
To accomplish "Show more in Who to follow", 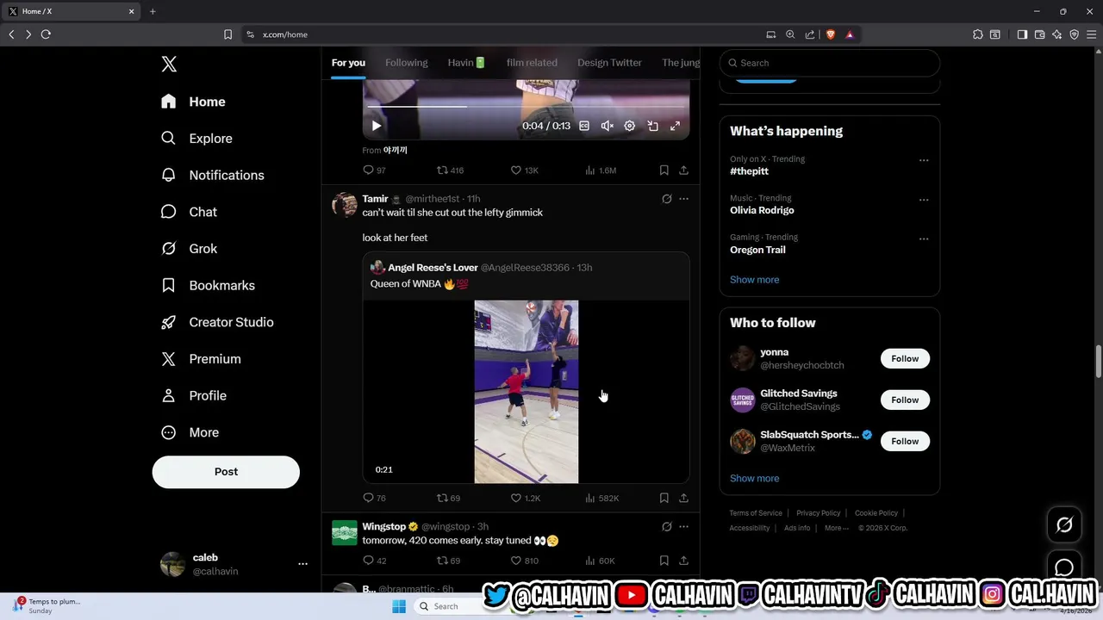I will tap(754, 479).
